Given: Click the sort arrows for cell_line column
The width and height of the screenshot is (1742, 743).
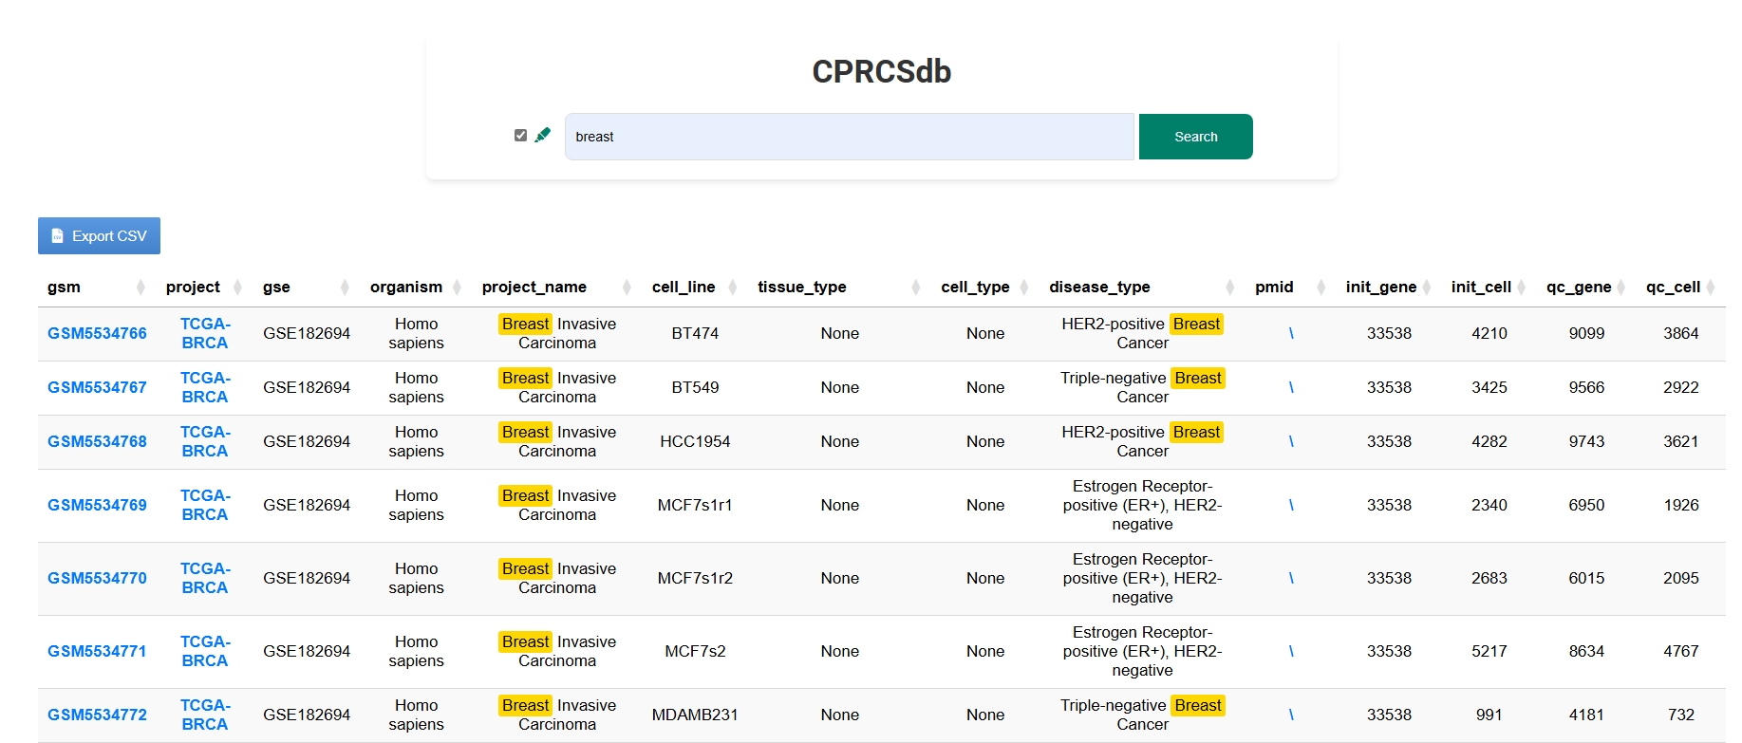Looking at the screenshot, I should pos(732,288).
